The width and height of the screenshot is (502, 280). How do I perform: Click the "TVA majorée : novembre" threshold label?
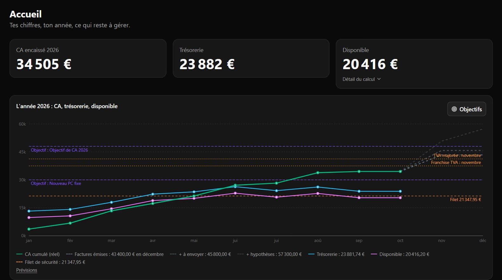457,155
